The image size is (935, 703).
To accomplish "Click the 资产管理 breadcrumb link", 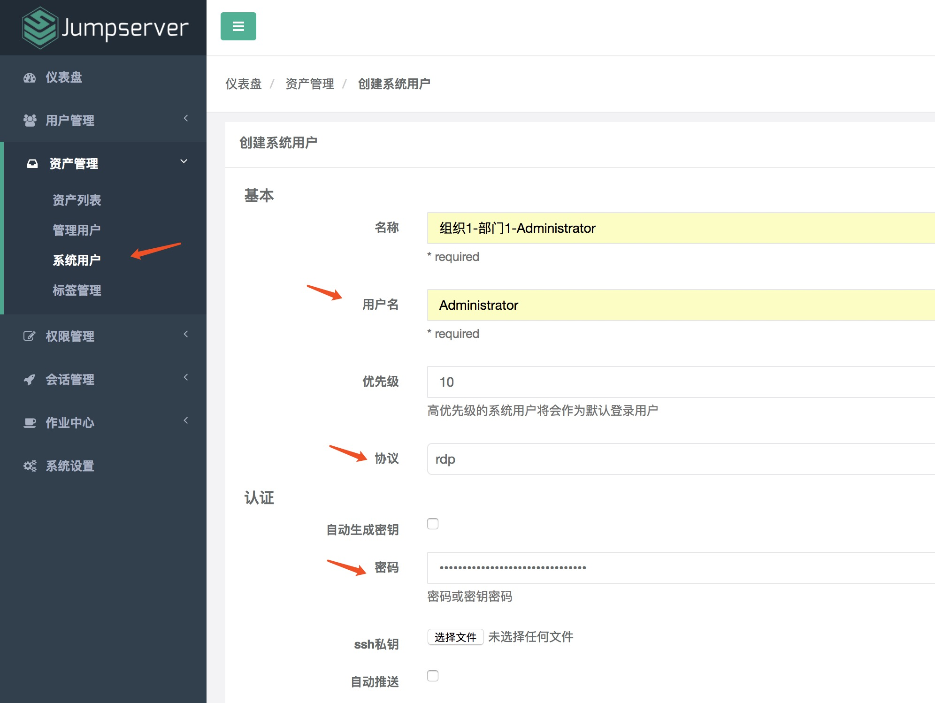I will 310,84.
